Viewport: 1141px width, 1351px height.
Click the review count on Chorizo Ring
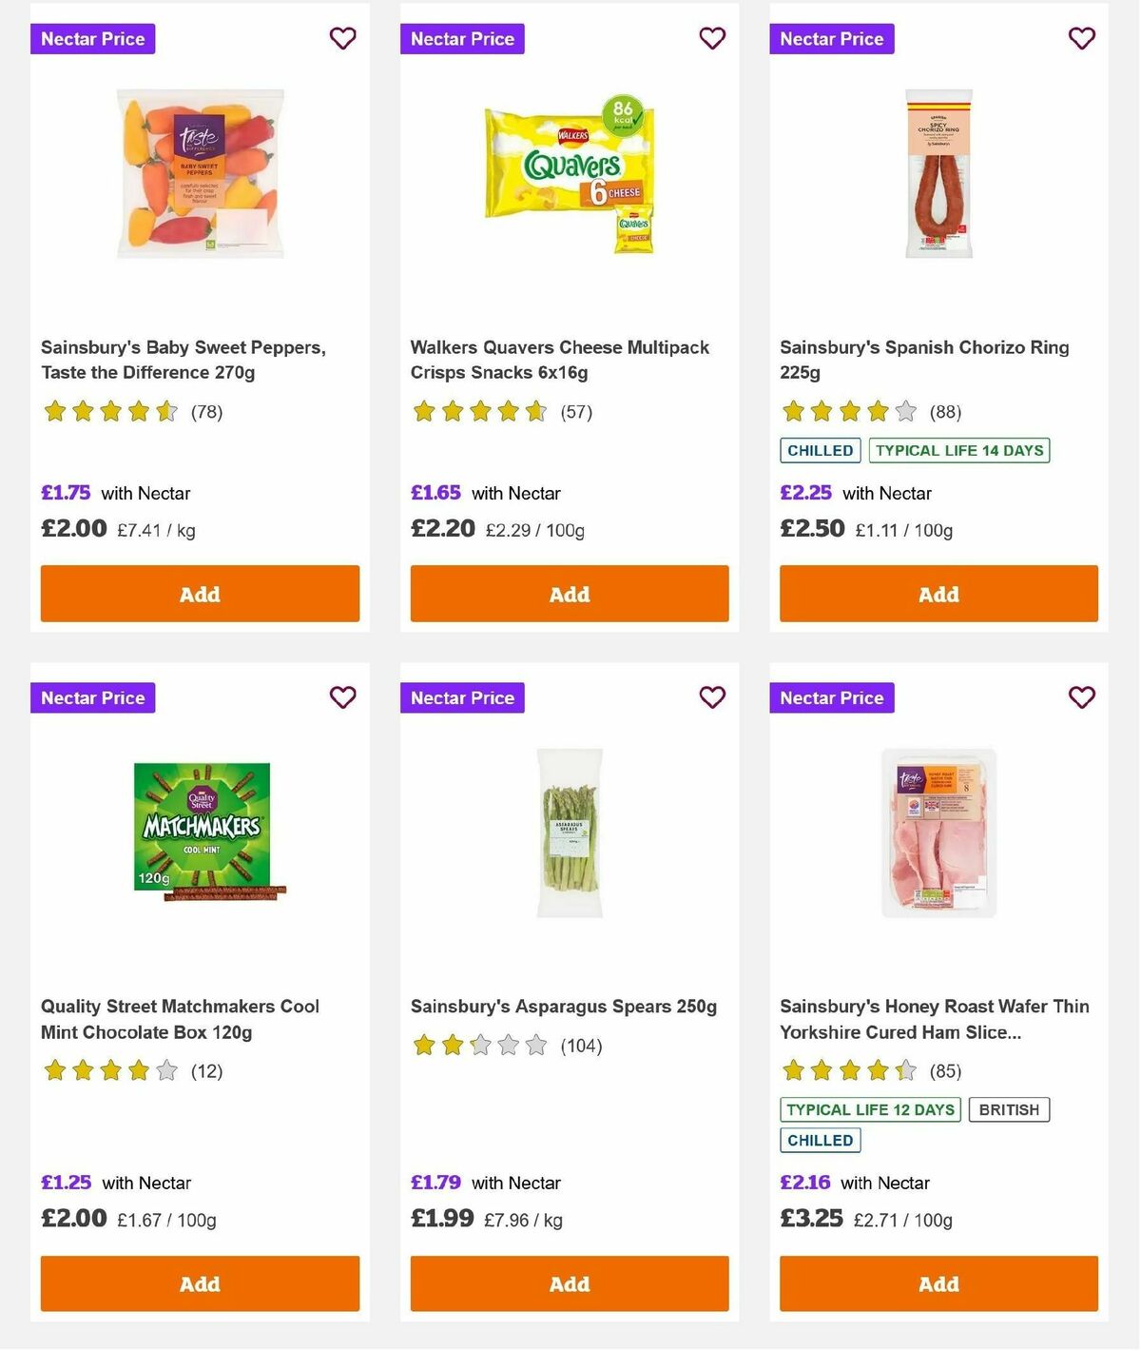coord(945,412)
